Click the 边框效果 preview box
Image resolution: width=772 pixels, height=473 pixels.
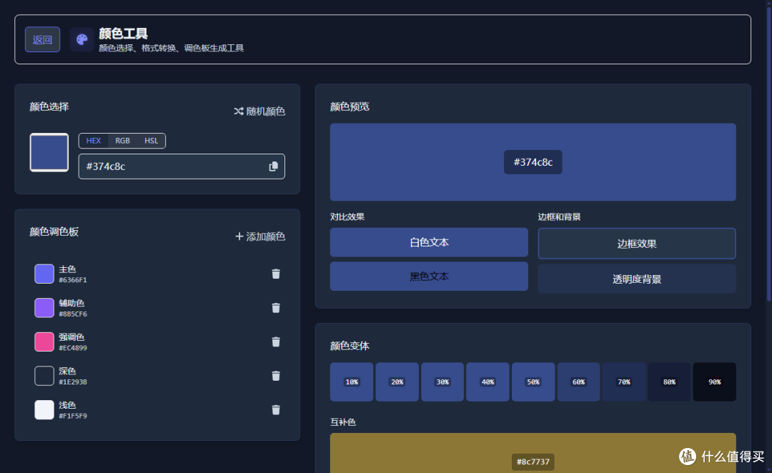coord(637,243)
